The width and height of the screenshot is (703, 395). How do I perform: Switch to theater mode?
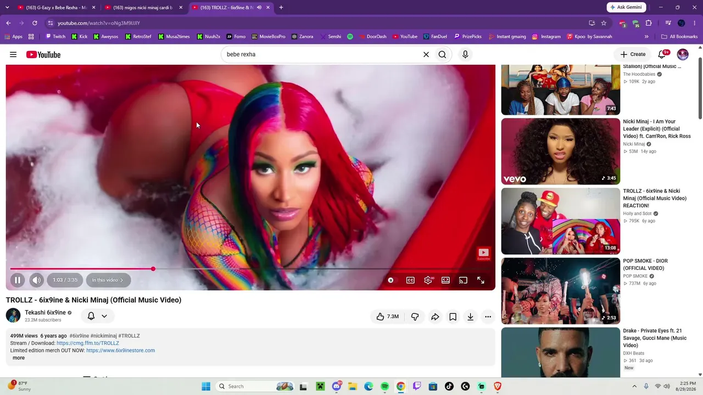pos(445,280)
